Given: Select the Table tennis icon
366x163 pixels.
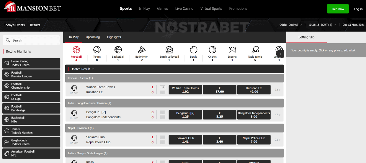Looking at the screenshot, I should pyautogui.click(x=255, y=50).
